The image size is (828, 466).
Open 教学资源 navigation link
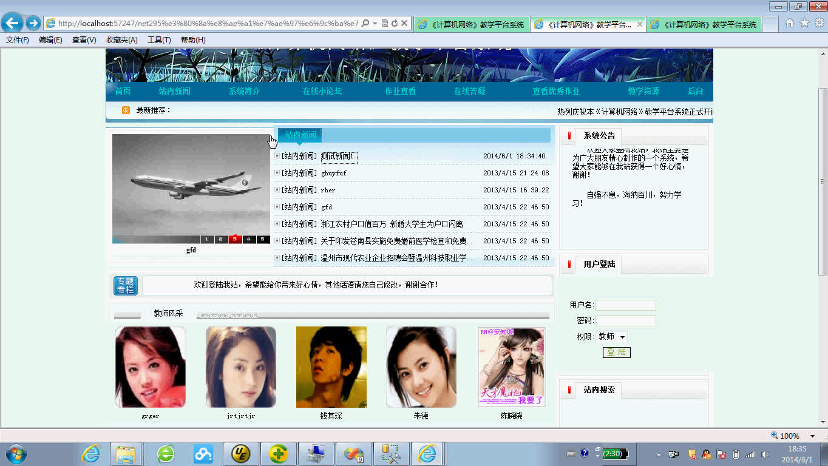click(643, 92)
